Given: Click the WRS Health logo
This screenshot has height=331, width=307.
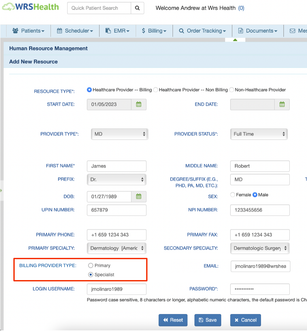Looking at the screenshot, I should [30, 7].
